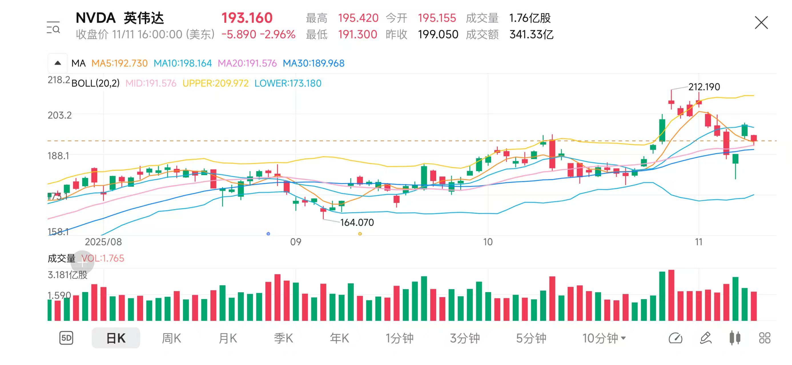This screenshot has height=365, width=792.
Task: Collapse the MA indicator legend arrow
Action: (x=57, y=63)
